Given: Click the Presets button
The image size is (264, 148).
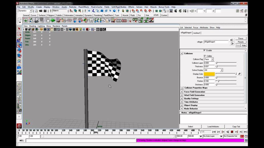Looking at the screenshot, I should [x=241, y=42].
